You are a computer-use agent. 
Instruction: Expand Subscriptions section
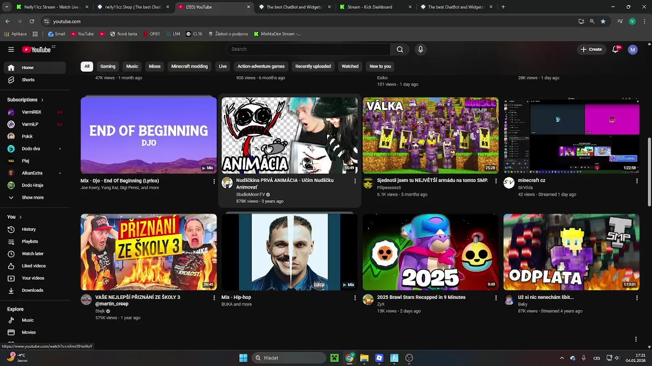tap(25, 100)
